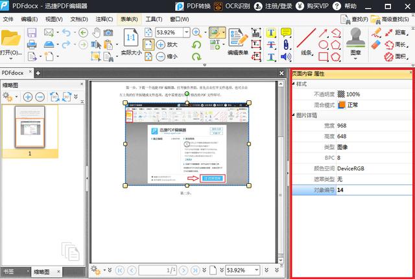The width and height of the screenshot is (415, 279).
Task: Open the 注释(C) menu
Action: click(x=104, y=19)
